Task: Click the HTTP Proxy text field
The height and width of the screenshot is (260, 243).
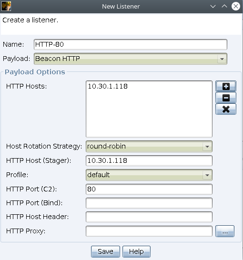Action: pyautogui.click(x=149, y=231)
